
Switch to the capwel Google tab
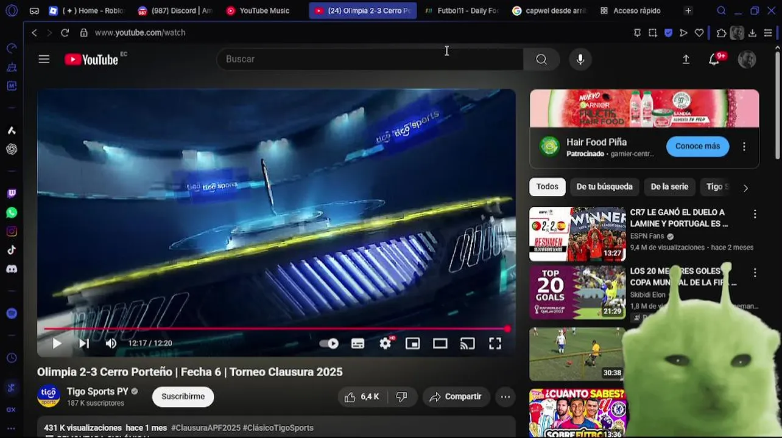pos(550,10)
